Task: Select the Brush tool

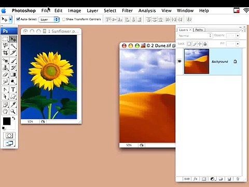Action: (x=13, y=61)
